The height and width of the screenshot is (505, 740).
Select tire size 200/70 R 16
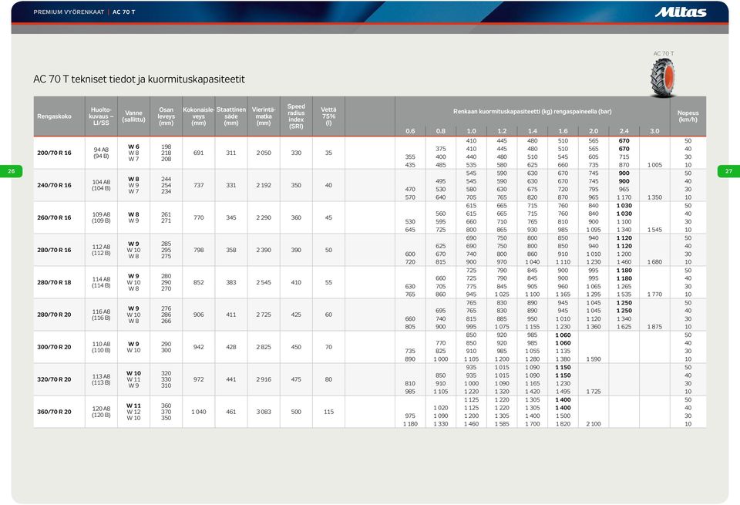click(54, 153)
